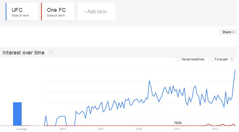Select the UFC search term card

(x=22, y=12)
